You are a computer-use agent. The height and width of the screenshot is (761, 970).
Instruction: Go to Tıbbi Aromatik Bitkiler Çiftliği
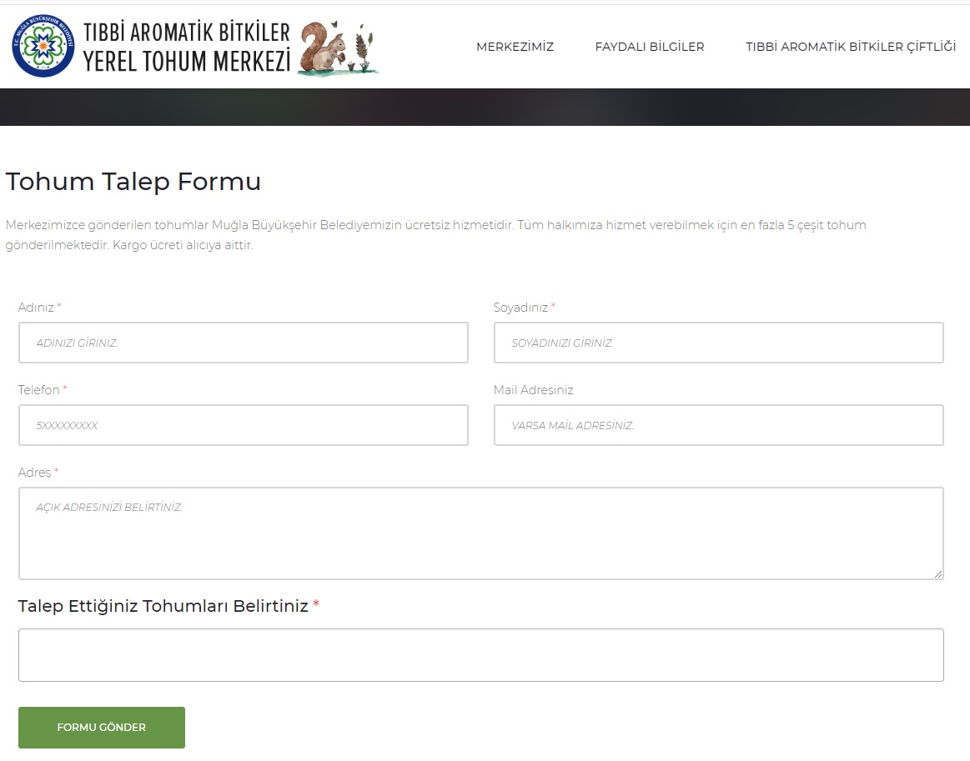click(x=850, y=47)
